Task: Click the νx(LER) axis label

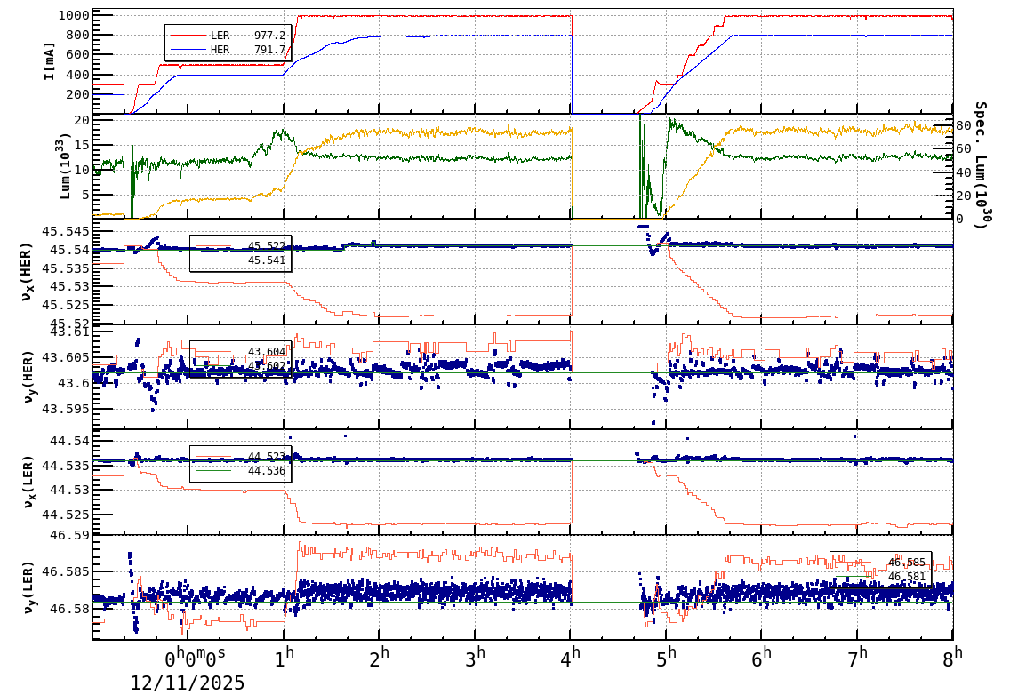Action: (28, 482)
